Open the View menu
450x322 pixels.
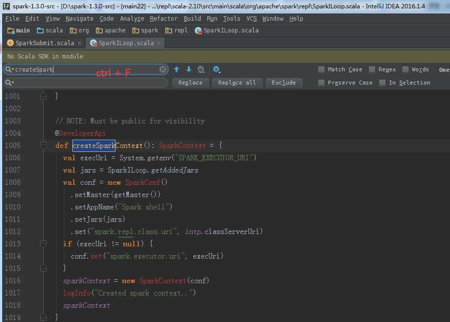pyautogui.click(x=53, y=19)
